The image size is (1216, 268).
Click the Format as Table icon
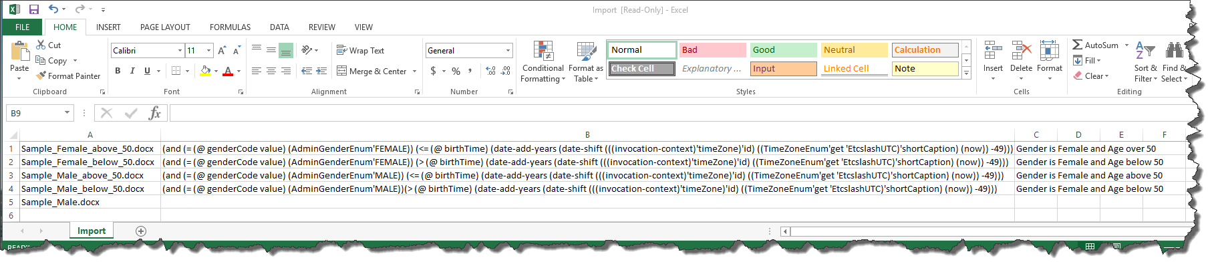tap(586, 52)
